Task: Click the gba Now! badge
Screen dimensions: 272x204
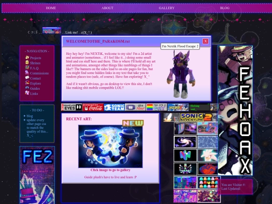Action: tap(135, 107)
